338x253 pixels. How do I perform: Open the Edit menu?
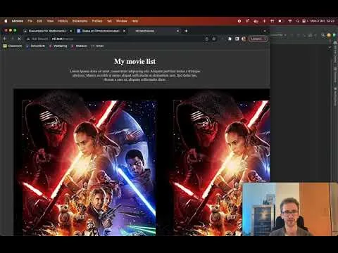point(39,21)
